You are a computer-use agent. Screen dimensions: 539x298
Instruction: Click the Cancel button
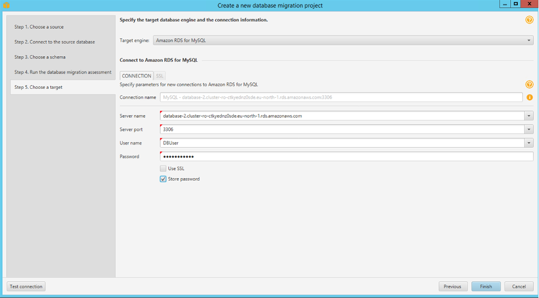coord(519,287)
